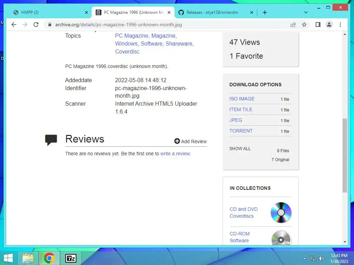Go back using the browser back arrow
354x265 pixels.
14,24
